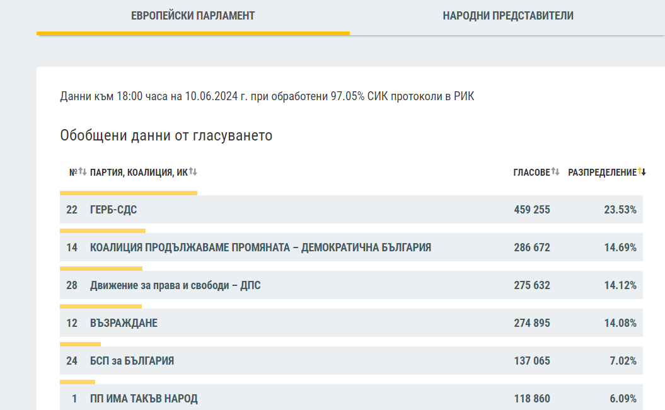Choose the БСП за БЪЛГАРИЯ entry

[132, 361]
